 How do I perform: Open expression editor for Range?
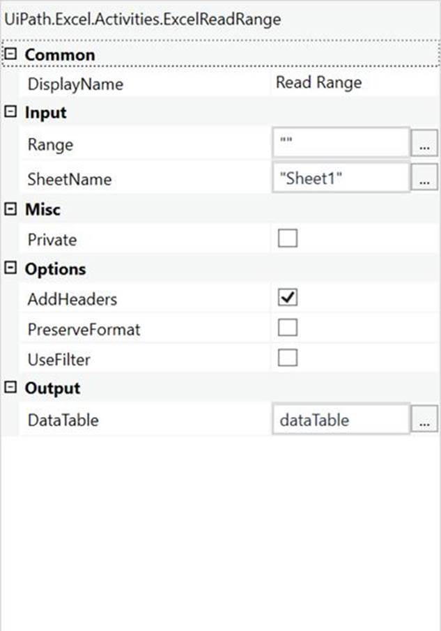coord(425,145)
